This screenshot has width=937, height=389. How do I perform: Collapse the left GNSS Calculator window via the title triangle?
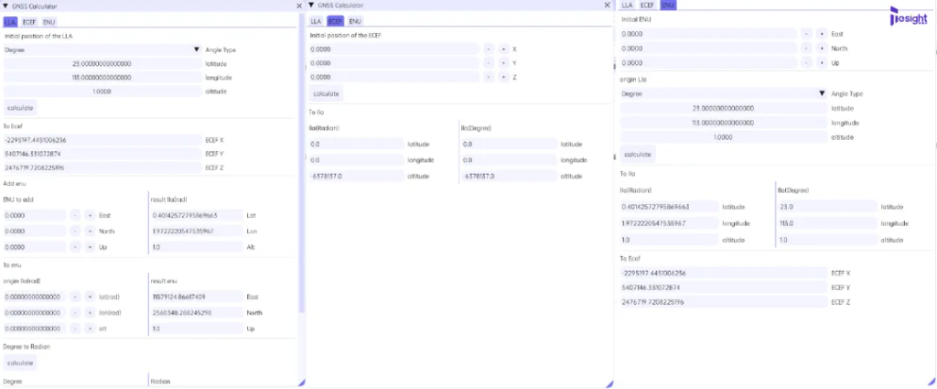point(5,6)
